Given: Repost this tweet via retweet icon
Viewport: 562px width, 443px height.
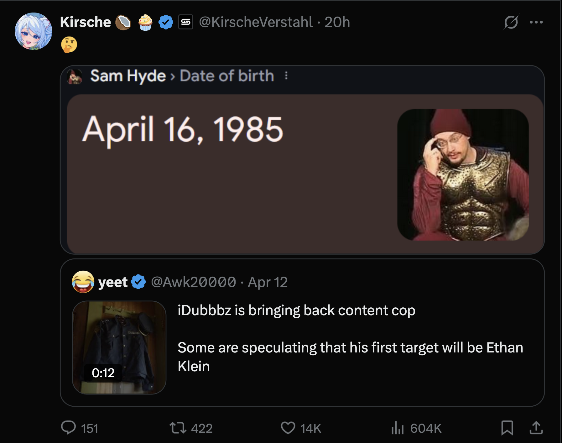Looking at the screenshot, I should pos(178,428).
